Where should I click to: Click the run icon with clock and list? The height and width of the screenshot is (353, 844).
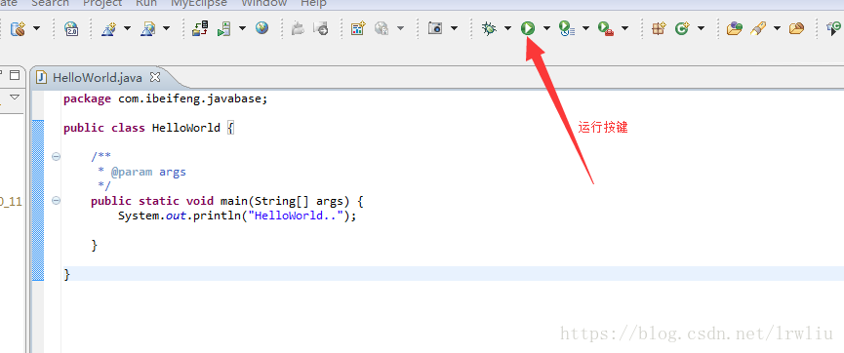[x=567, y=28]
